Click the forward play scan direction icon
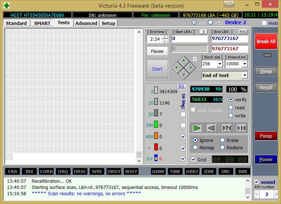281x204 pixels. pyautogui.click(x=197, y=128)
